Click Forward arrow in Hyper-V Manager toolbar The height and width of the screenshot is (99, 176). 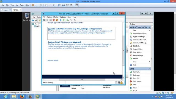(x=36, y=20)
